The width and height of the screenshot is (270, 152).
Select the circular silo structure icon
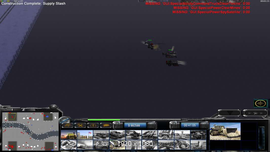point(182,145)
